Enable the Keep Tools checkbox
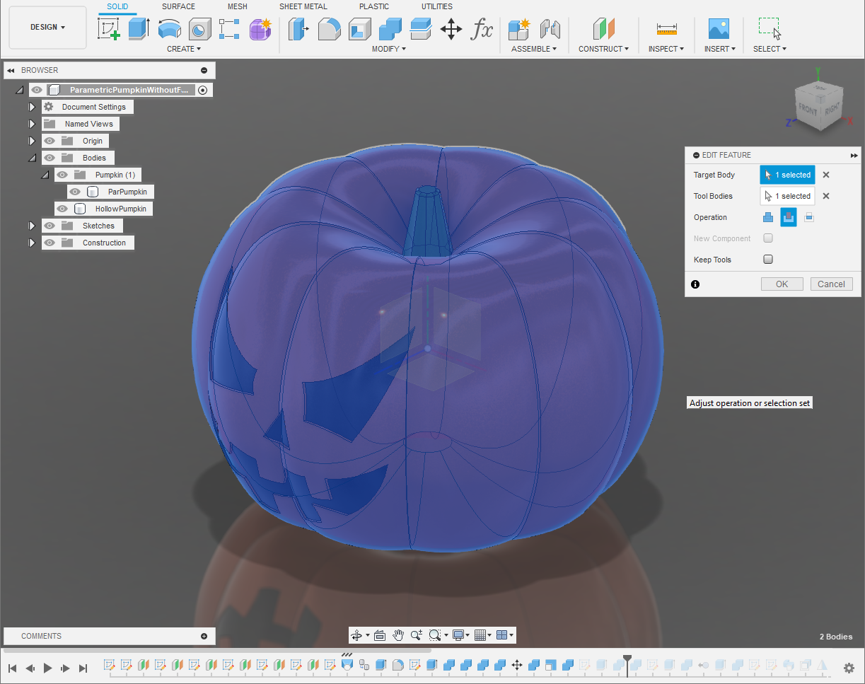Viewport: 865px width, 684px height. (x=768, y=260)
